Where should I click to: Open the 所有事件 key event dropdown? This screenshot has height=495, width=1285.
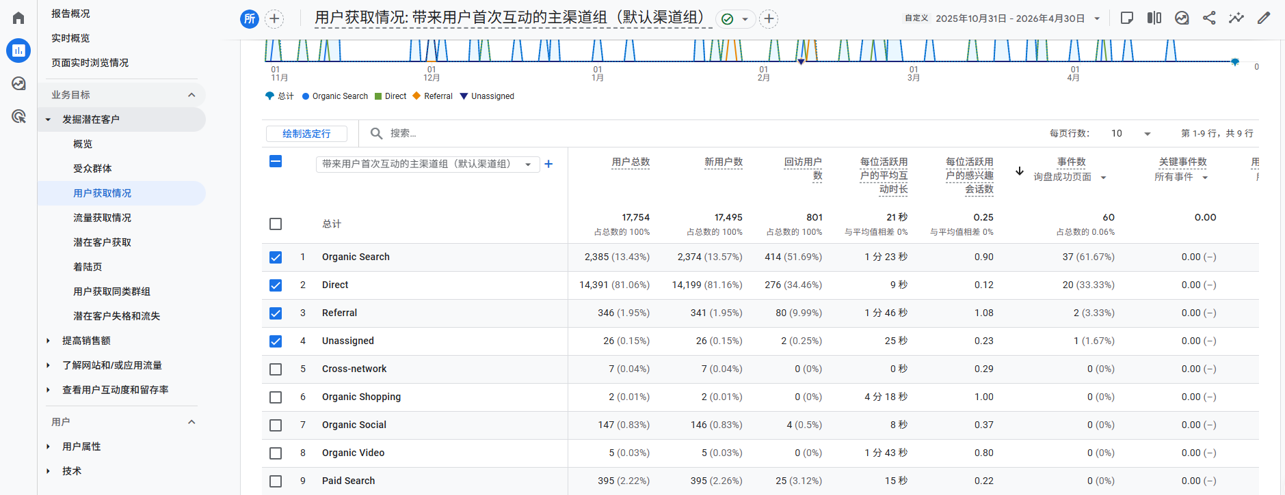coord(1182,177)
